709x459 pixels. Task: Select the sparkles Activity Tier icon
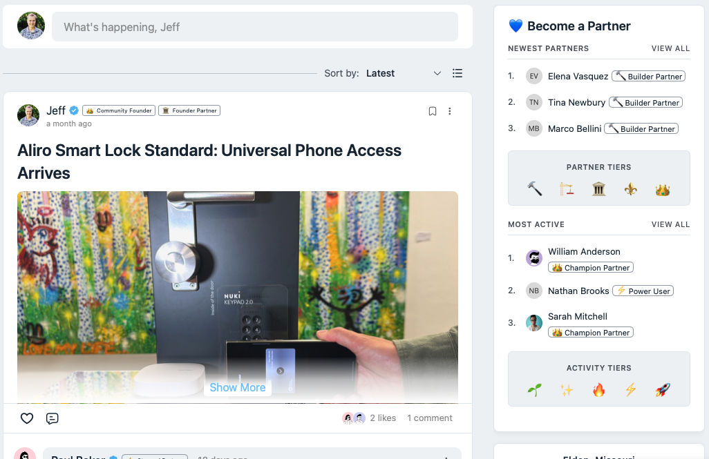[x=567, y=389]
